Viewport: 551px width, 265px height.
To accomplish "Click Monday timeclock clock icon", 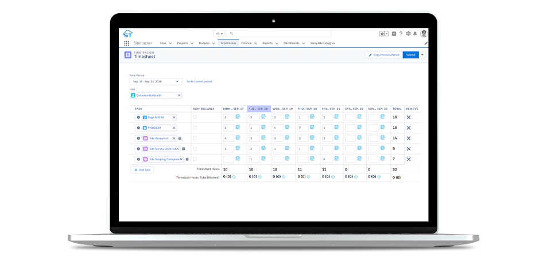I will [234, 177].
